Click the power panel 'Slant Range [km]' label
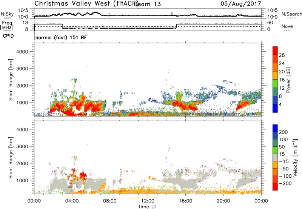 (11, 80)
